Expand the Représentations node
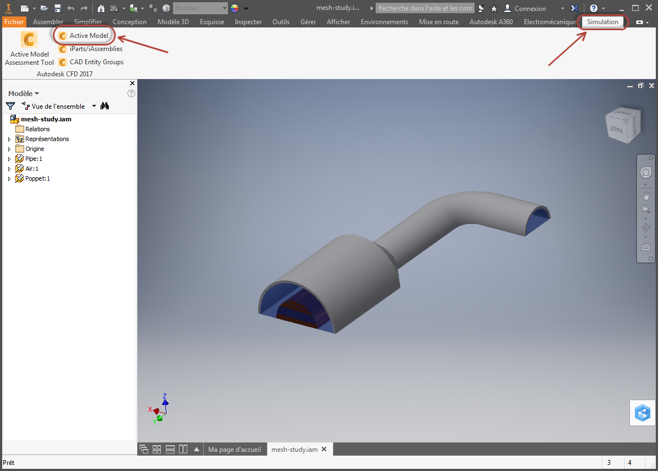 point(9,139)
